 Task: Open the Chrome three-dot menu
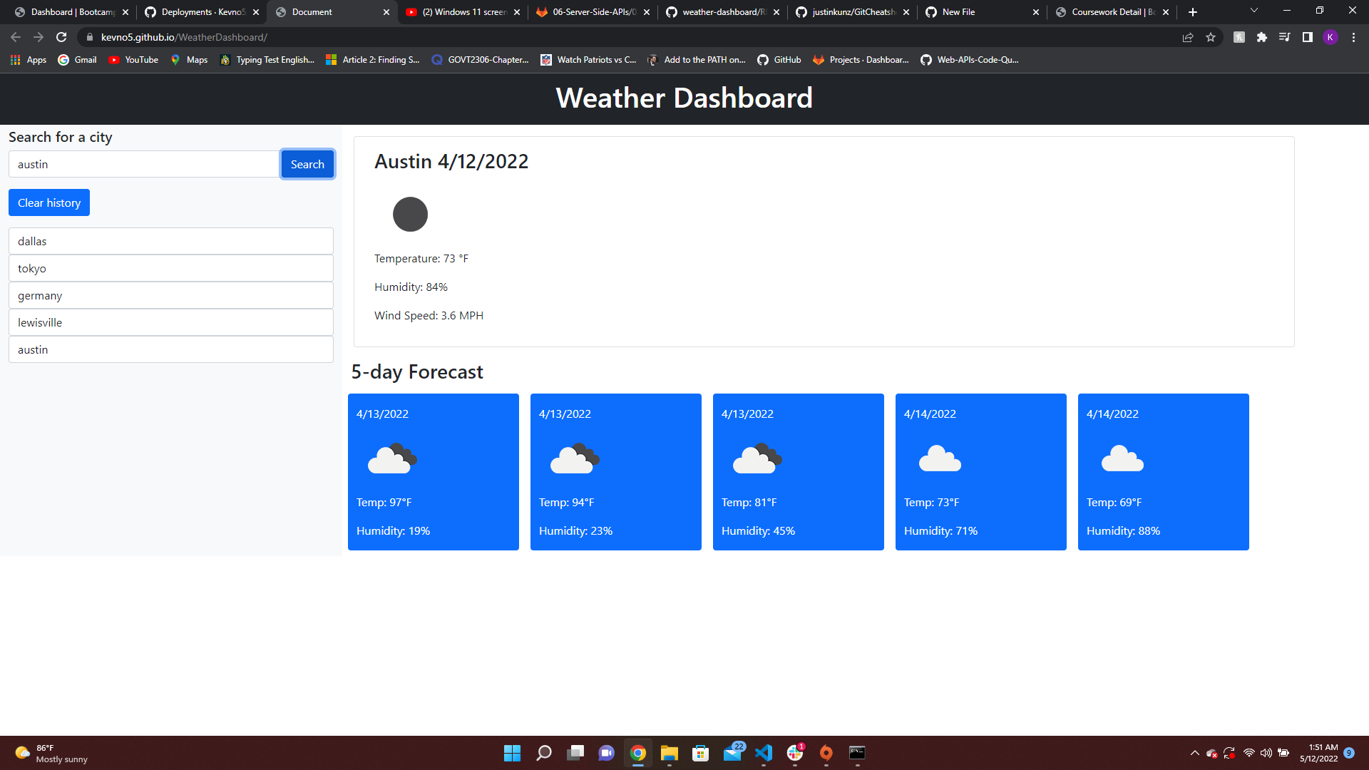point(1353,37)
